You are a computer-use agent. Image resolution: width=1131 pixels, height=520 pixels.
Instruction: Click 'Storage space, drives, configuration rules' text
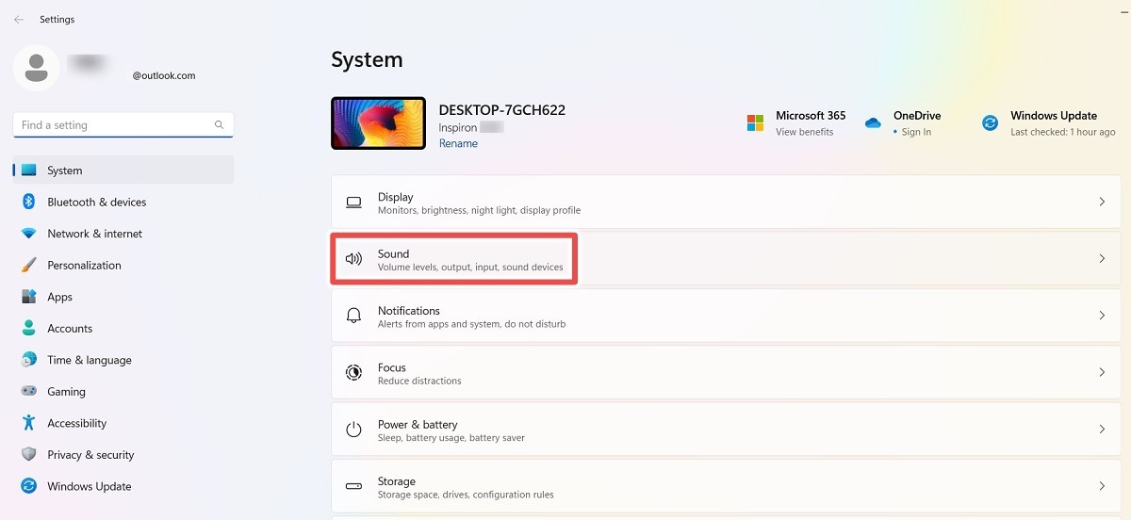pos(466,495)
